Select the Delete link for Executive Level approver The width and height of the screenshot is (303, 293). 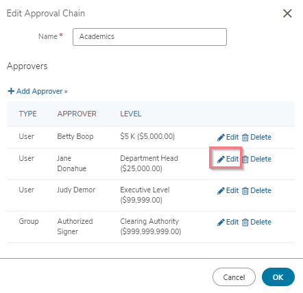(256, 190)
